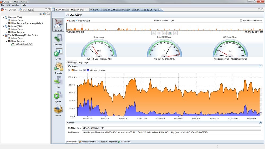This screenshot has width=265, height=149.
Task: Click the Oracle Java Mission Control title bar icon
Action: coord(2,2)
